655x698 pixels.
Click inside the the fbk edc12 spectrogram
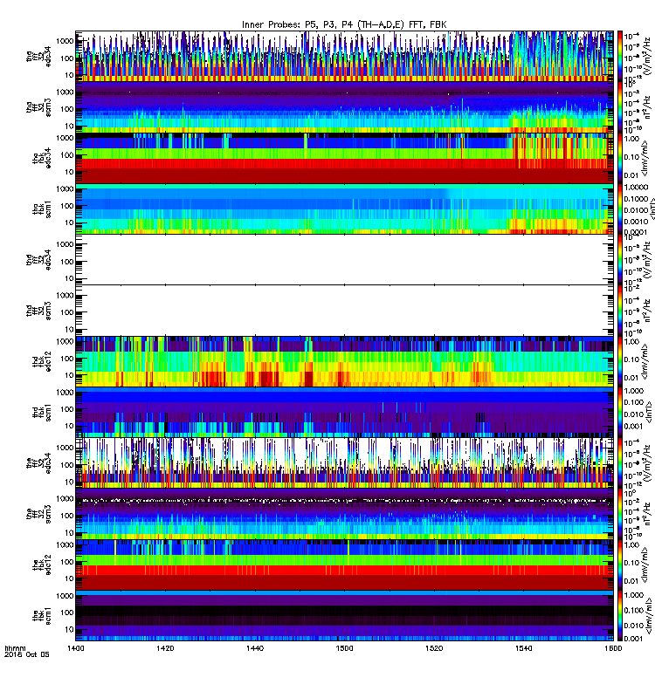coord(344,565)
